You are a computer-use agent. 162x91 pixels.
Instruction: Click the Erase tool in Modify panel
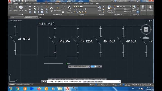tap(47, 7)
